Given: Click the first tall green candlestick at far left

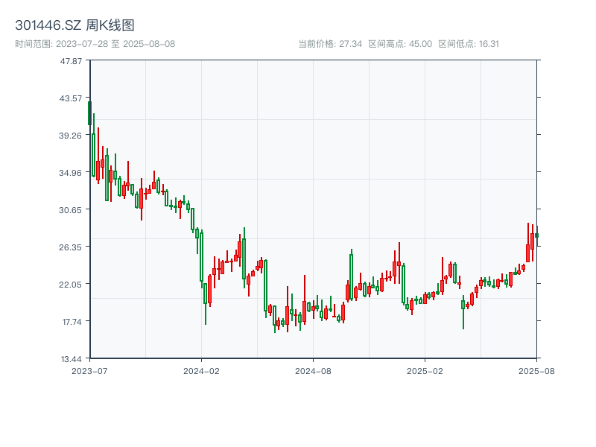Looking at the screenshot, I should (x=89, y=113).
